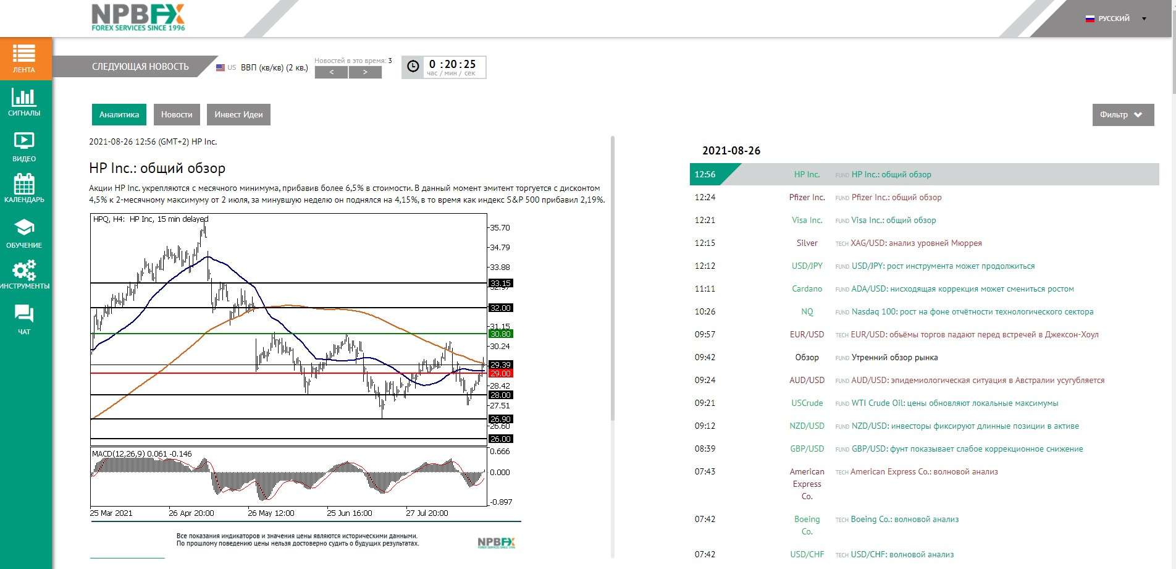The width and height of the screenshot is (1176, 569).
Task: Click the NQ instrument label
Action: 807,311
